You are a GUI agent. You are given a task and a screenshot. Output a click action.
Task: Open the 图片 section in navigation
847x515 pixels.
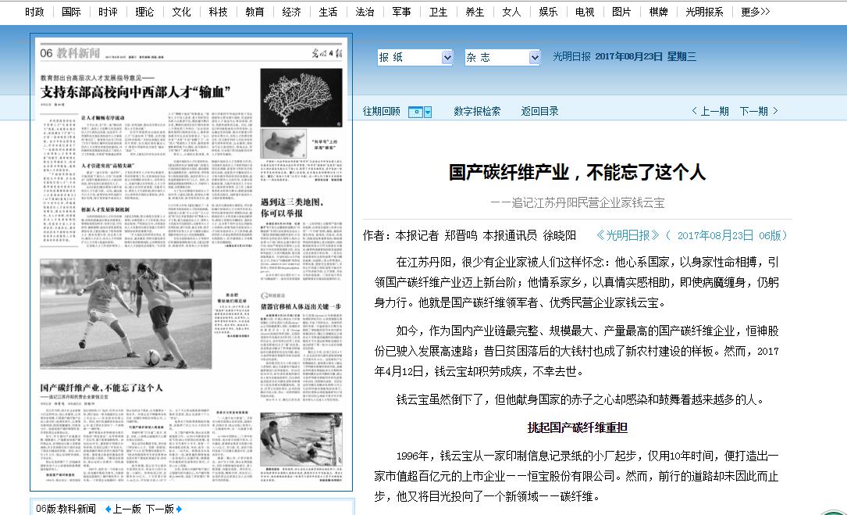(621, 12)
